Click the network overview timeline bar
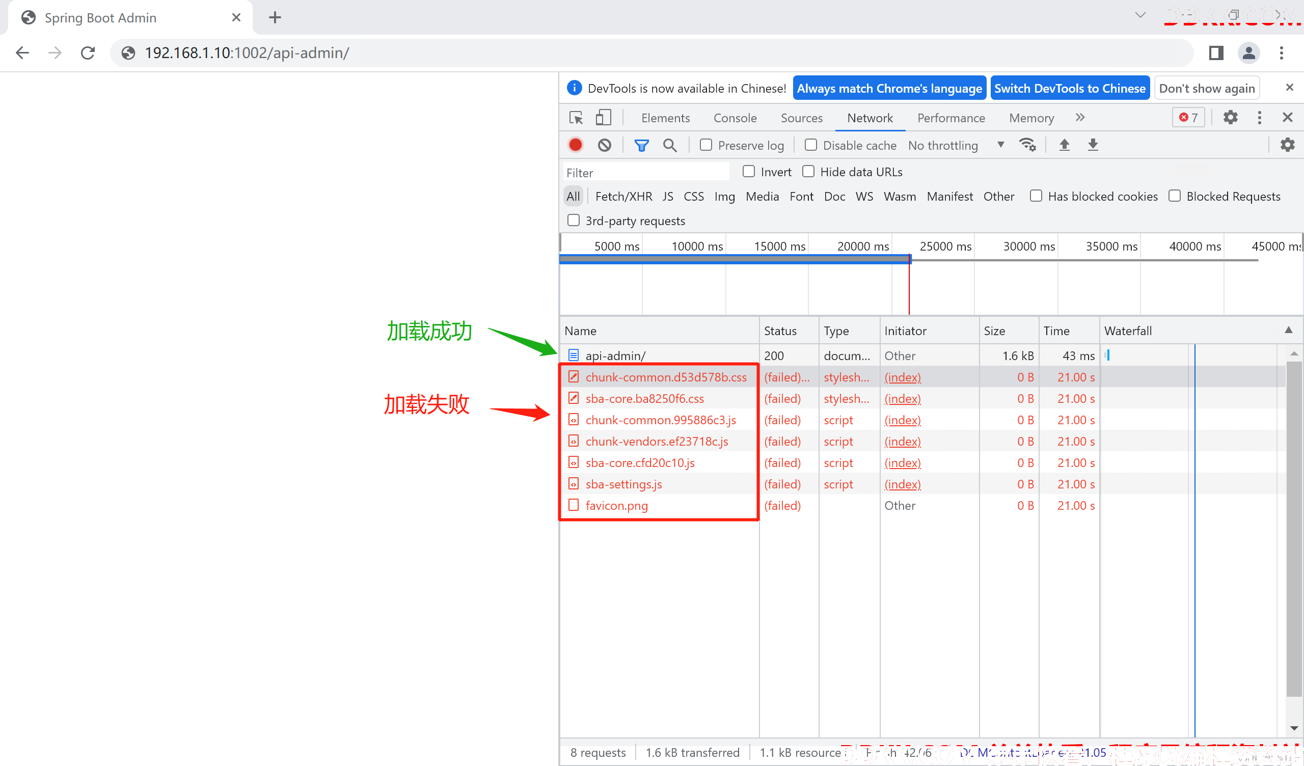Viewport: 1304px width, 766px height. (x=735, y=259)
